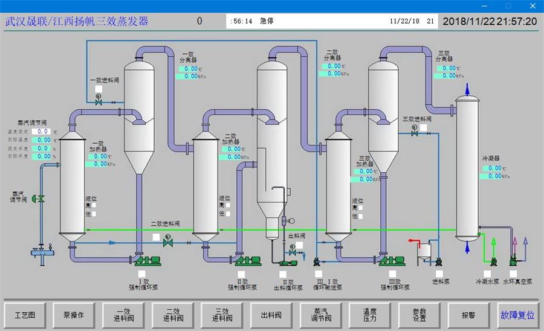Click the 温度设定 input field
544x331 pixels.
point(43,131)
